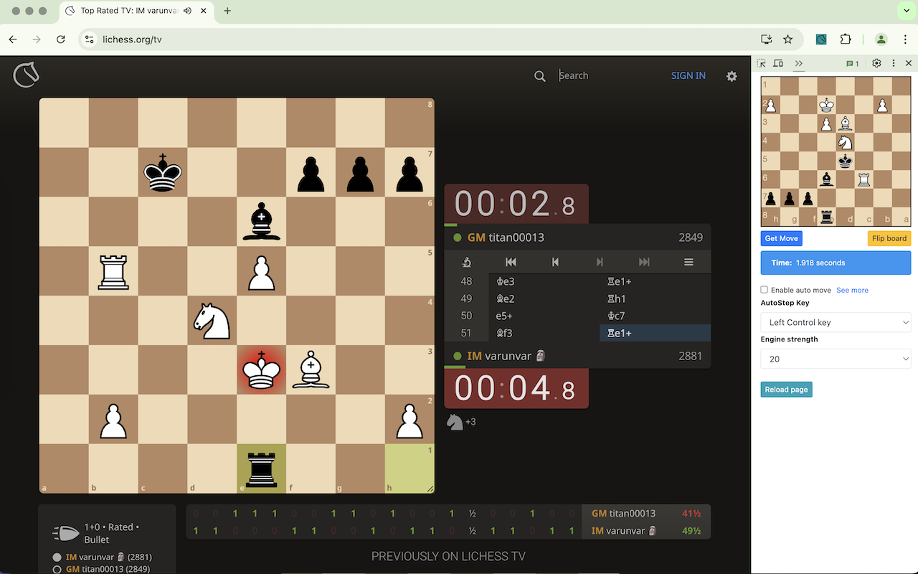Expand hidden DevTools tabs with chevron
Viewport: 918px width, 574px height.
coord(799,63)
